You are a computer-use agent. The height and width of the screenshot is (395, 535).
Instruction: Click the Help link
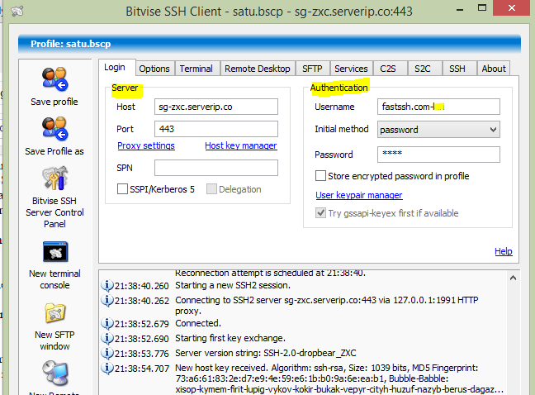504,251
